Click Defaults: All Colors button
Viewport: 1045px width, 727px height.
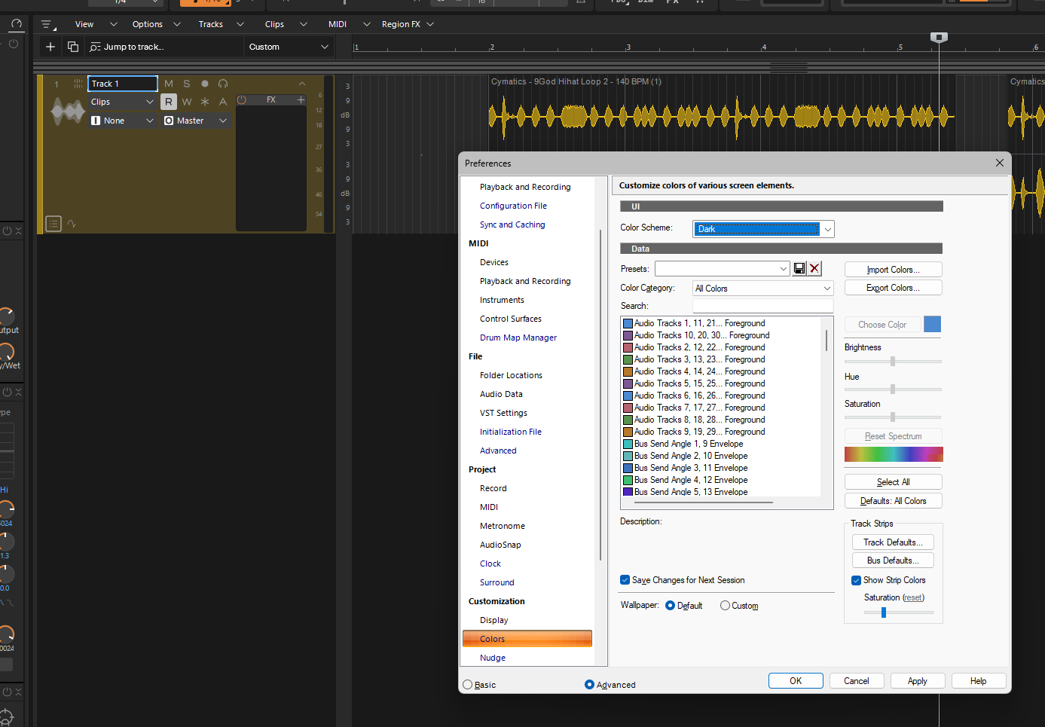(894, 501)
